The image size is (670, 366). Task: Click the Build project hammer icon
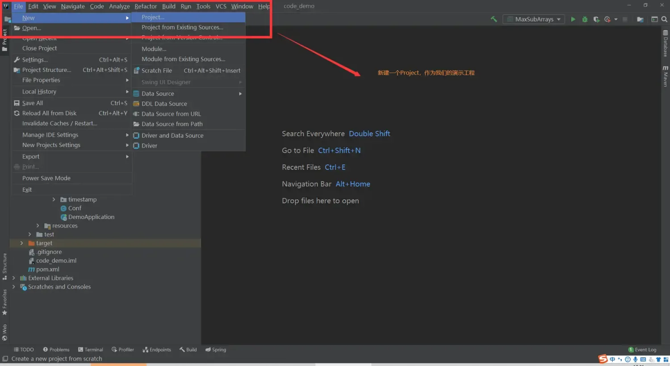coord(494,19)
